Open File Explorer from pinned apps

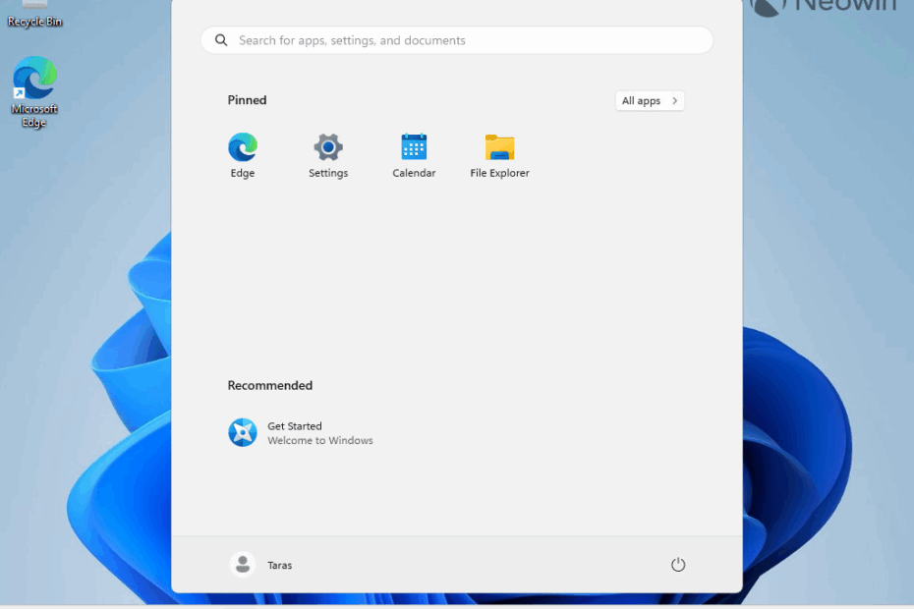[x=499, y=147]
